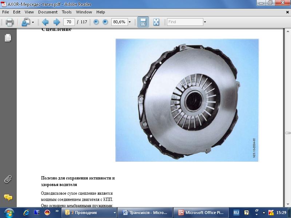Viewport: 291px width, 218px height.
Task: Click the scroll up arrow
Action: click(x=288, y=31)
